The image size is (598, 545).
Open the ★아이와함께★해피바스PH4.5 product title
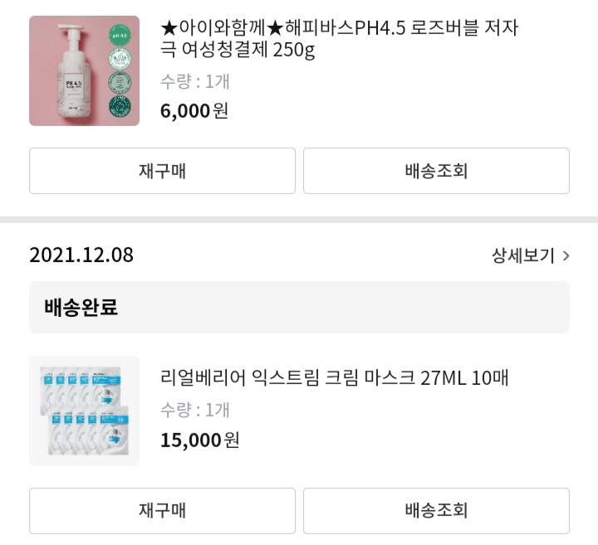(339, 38)
